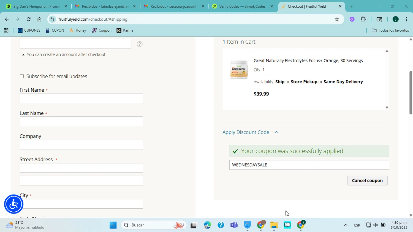The height and width of the screenshot is (232, 413).
Task: Click the page scrollbar down arrow
Action: click(x=411, y=215)
